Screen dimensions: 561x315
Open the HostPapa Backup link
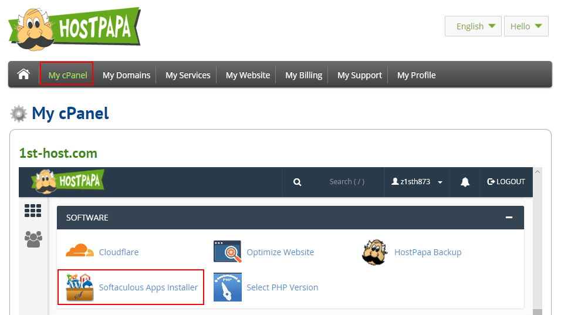(428, 252)
